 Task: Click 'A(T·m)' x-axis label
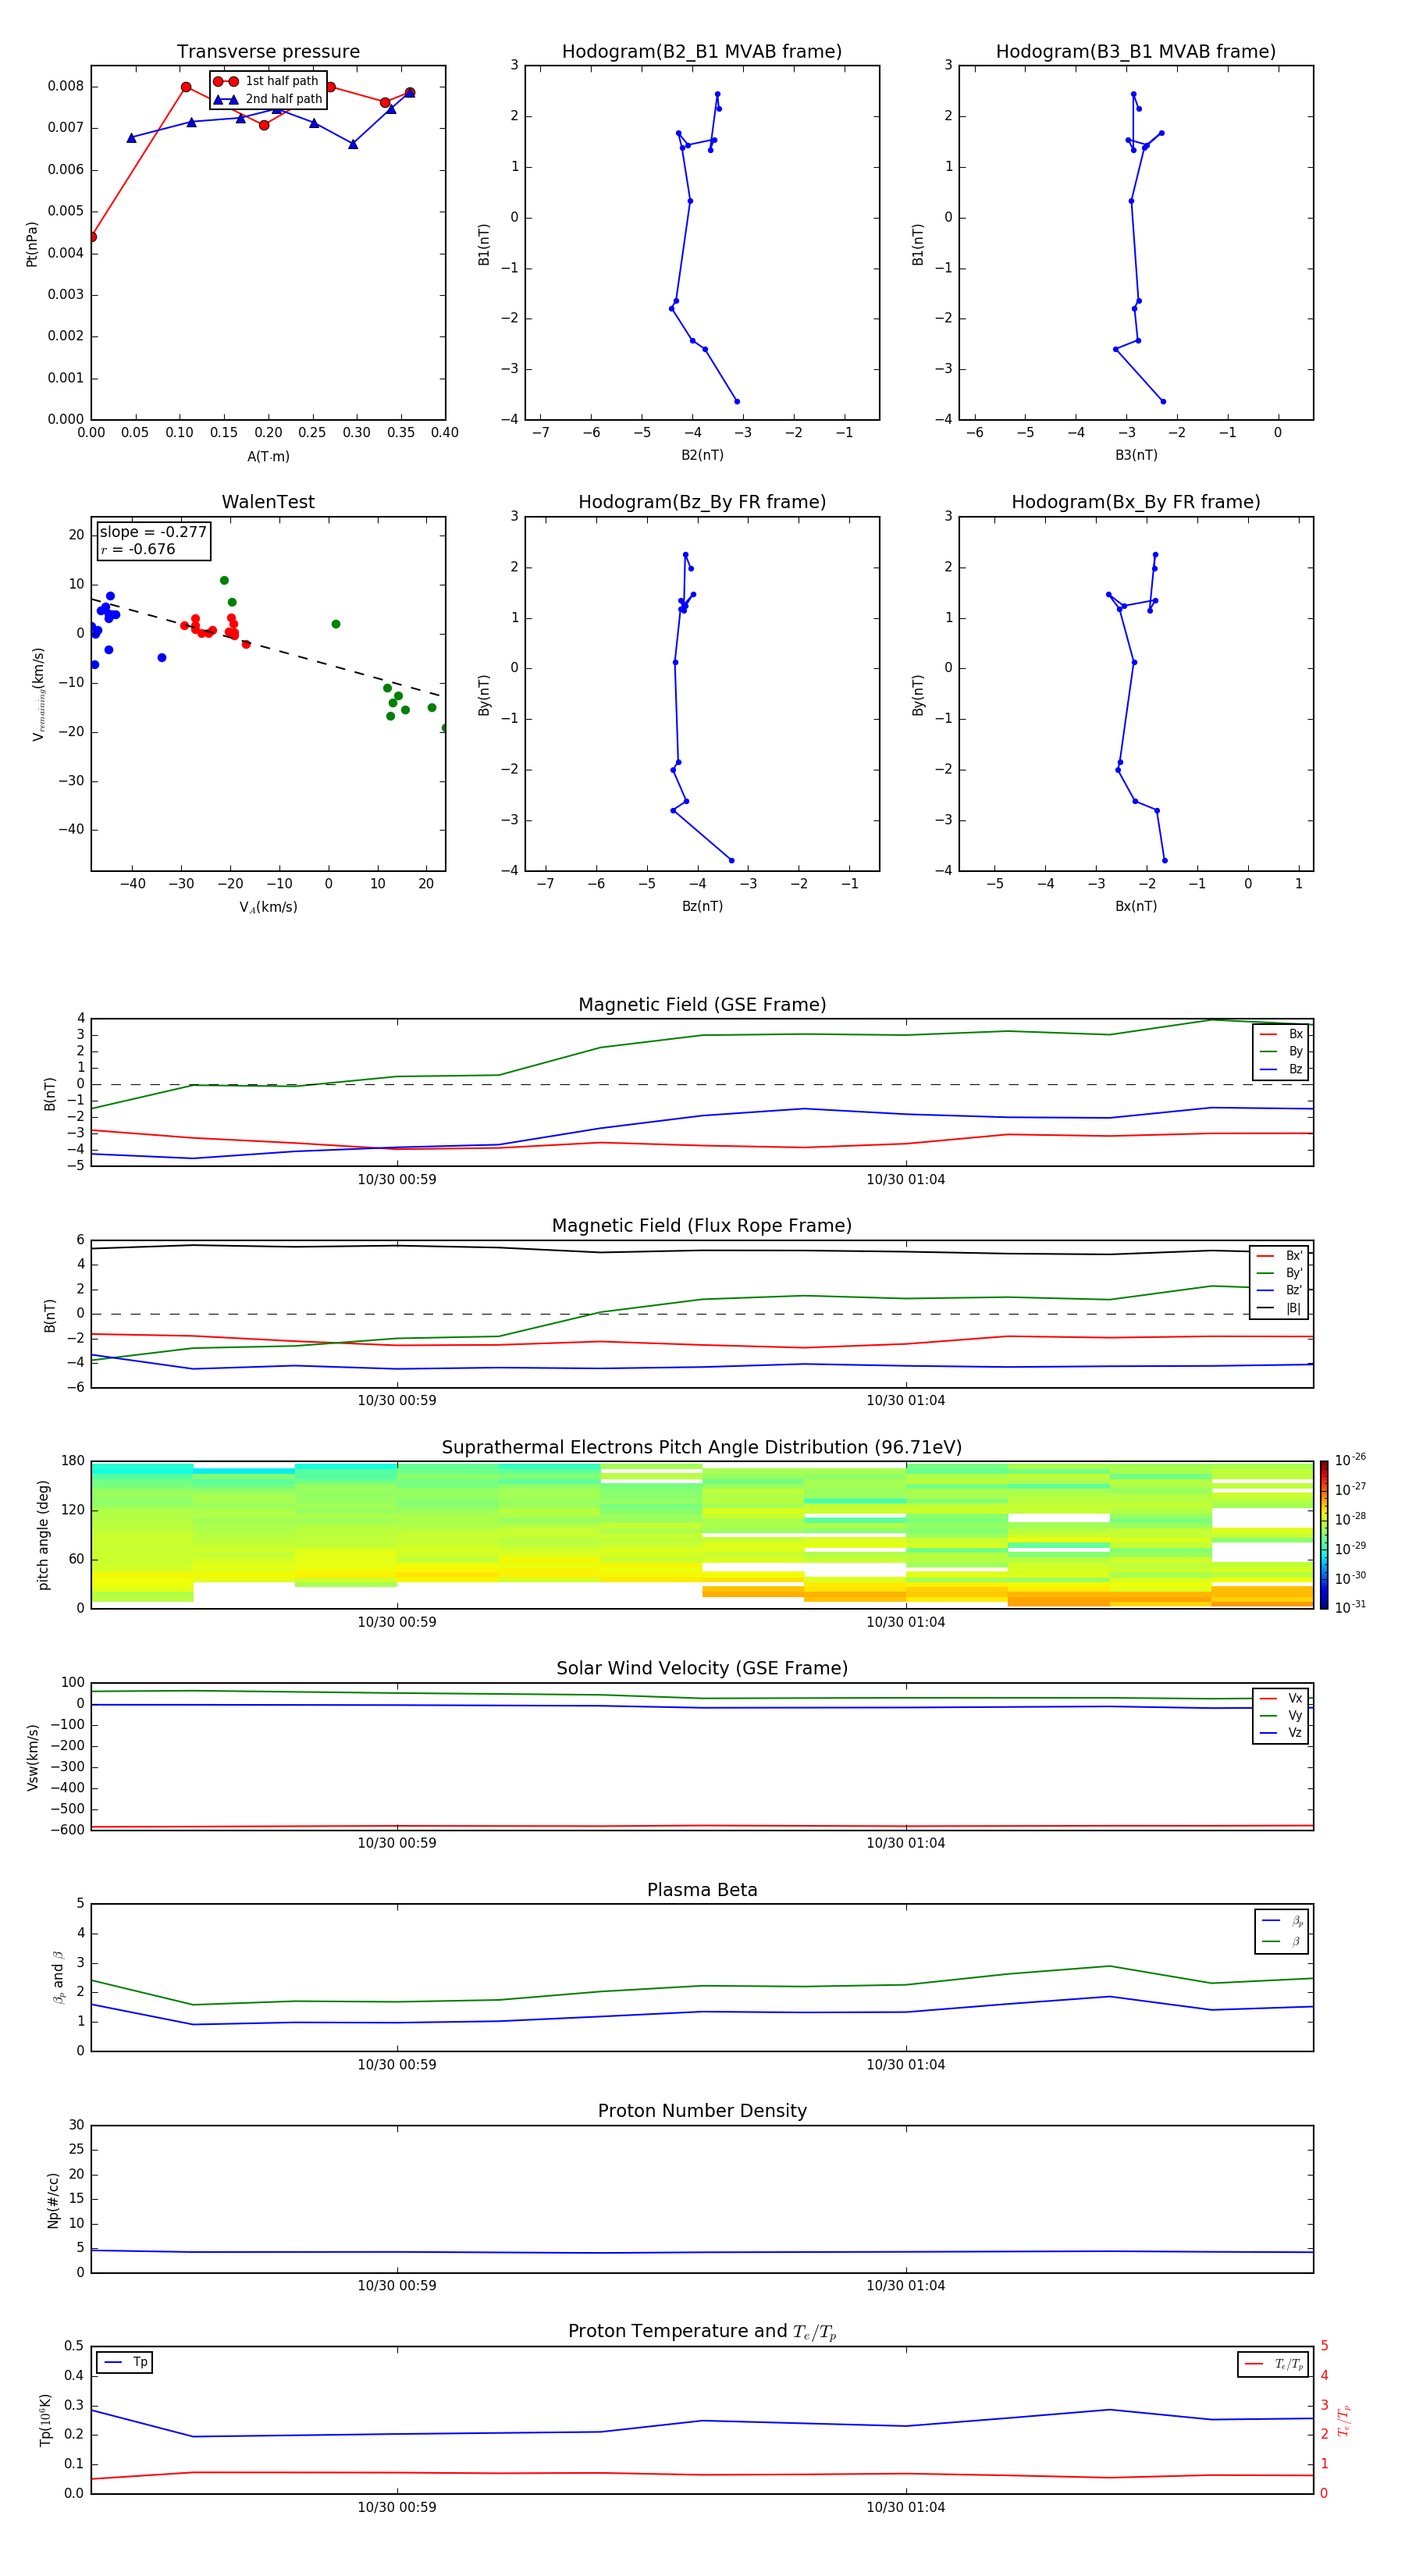pyautogui.click(x=268, y=457)
